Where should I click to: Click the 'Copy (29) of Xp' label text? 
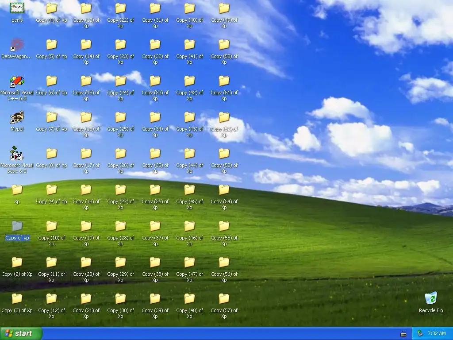(120, 277)
